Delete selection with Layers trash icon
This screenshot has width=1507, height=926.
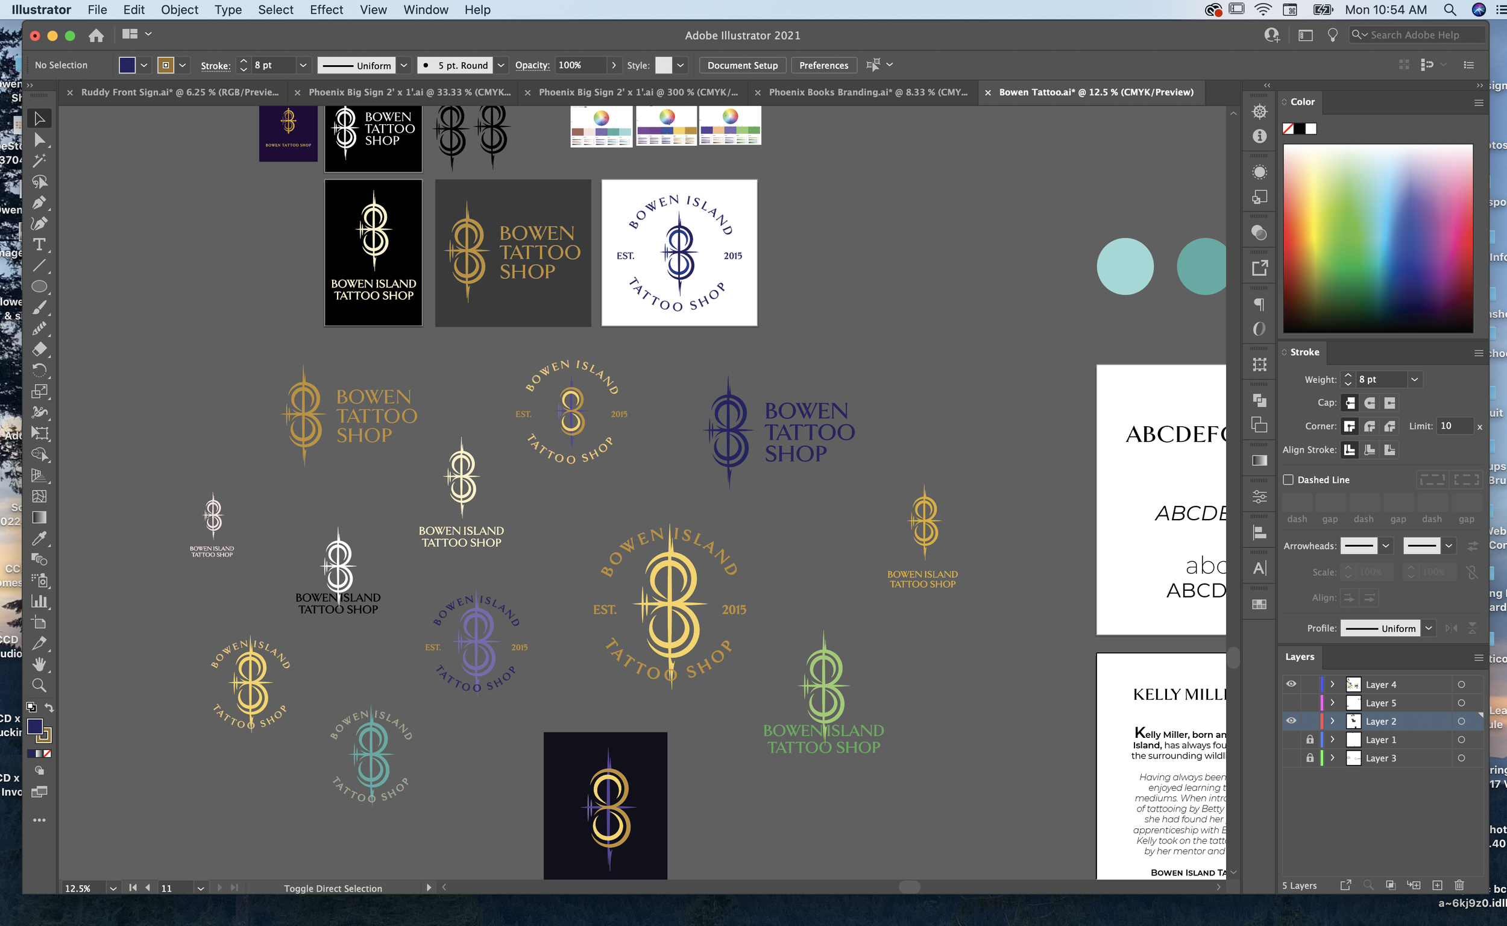click(1459, 885)
